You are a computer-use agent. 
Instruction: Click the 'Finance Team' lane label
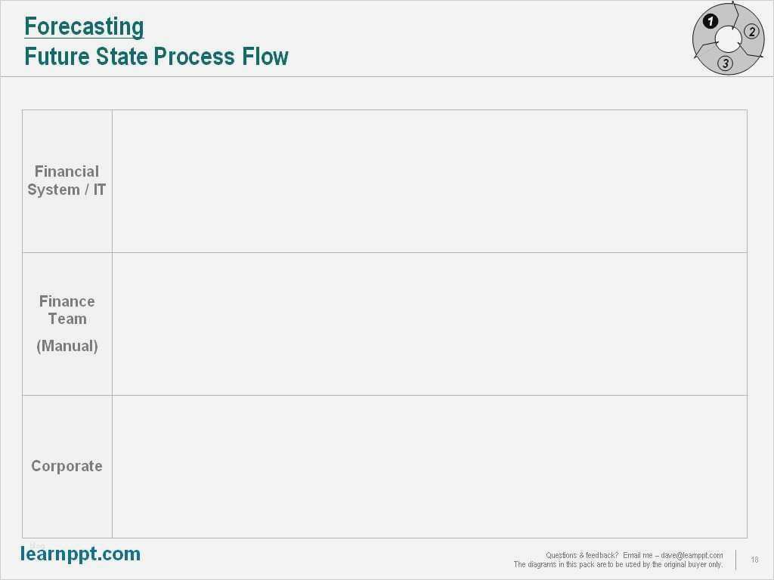[x=67, y=310]
